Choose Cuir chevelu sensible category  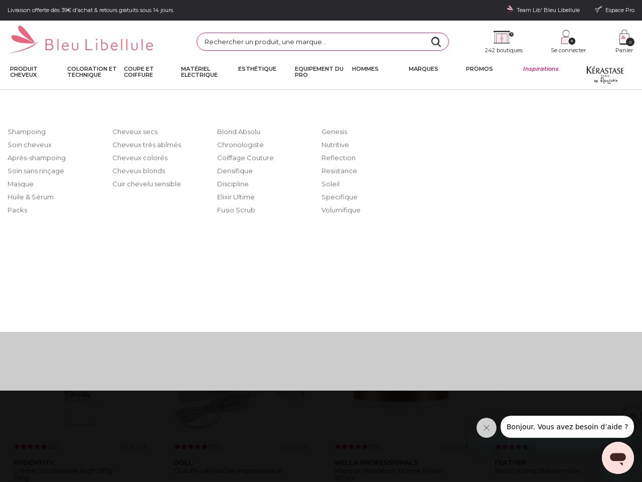[x=146, y=184]
